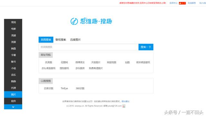Open the 彼岸桌面壁纸 link

tap(143, 62)
